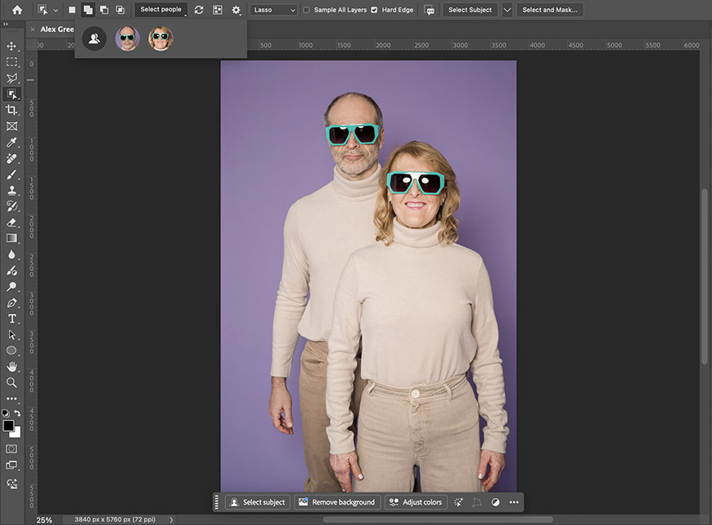Select the Pen tool

click(x=11, y=303)
